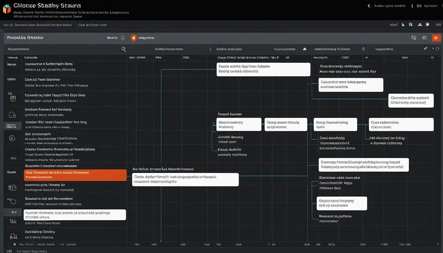Click the building icon in the left sidebar
The image size is (443, 253).
[x=12, y=187]
